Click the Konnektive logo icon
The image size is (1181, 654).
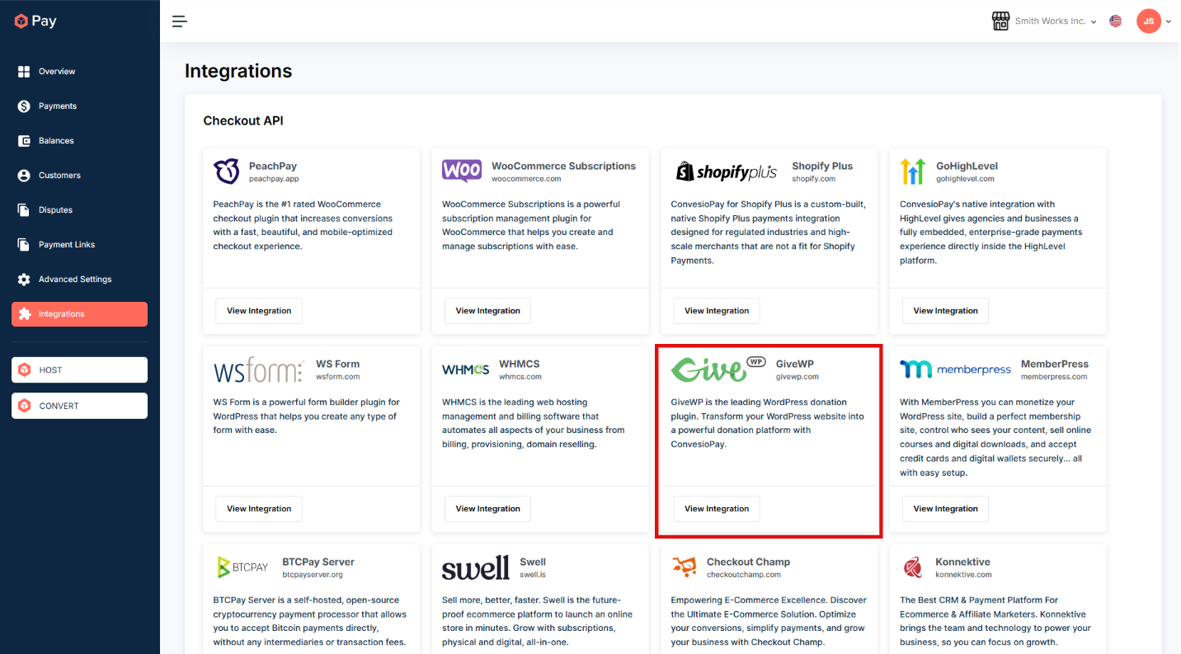click(x=913, y=567)
